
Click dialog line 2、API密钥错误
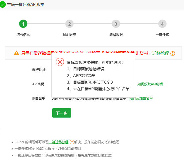click(81, 76)
